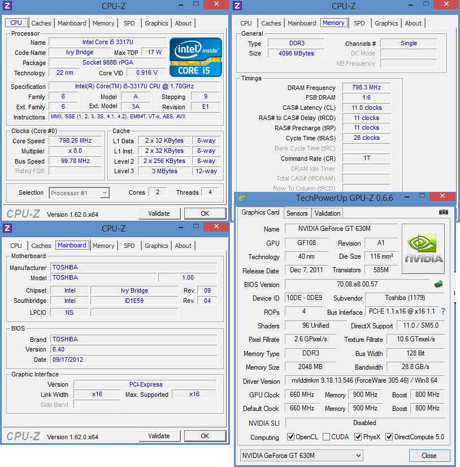Toggle the CUDA checkbox
460x467 pixels.
(x=326, y=436)
